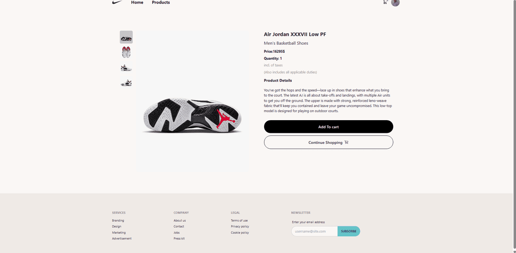Open the About us footer link
516x253 pixels.
pos(180,220)
